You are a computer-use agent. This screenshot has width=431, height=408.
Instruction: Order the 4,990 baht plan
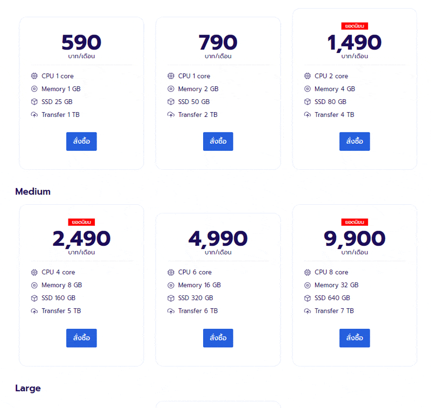218,338
